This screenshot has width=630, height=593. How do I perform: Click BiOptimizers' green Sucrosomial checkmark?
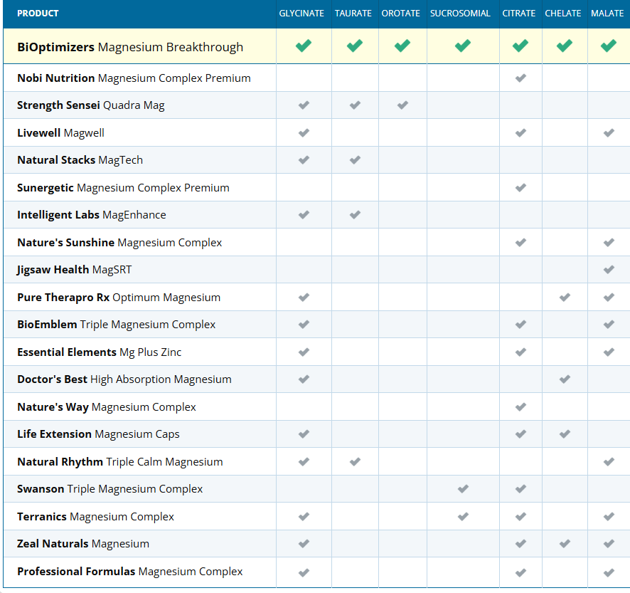463,46
